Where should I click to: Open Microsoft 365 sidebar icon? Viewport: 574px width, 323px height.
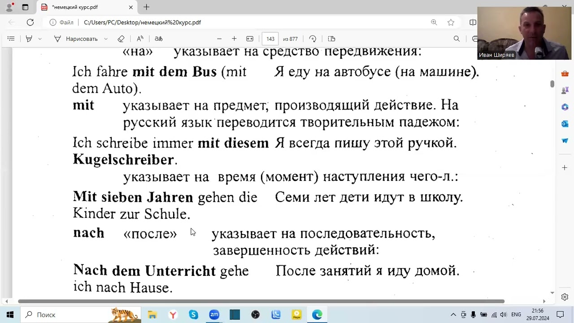[x=565, y=107]
